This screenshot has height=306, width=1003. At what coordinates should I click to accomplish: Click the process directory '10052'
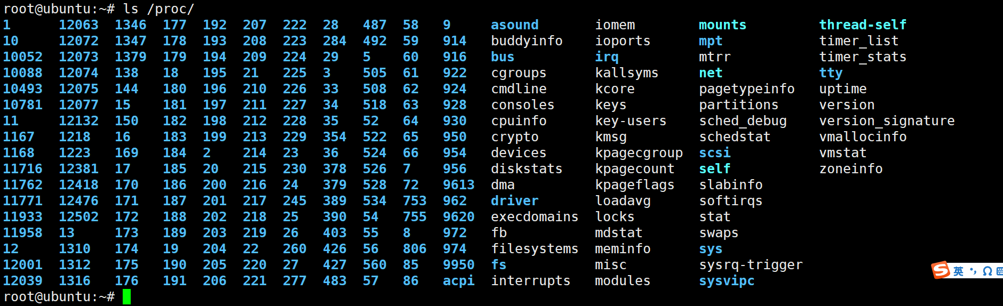[x=22, y=57]
